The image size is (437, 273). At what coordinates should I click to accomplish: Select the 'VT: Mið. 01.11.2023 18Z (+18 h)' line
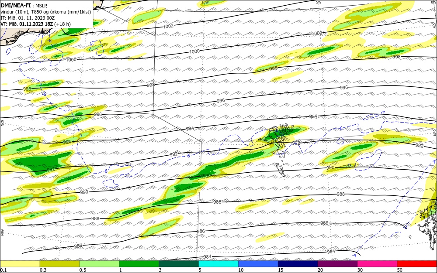pyautogui.click(x=35, y=24)
